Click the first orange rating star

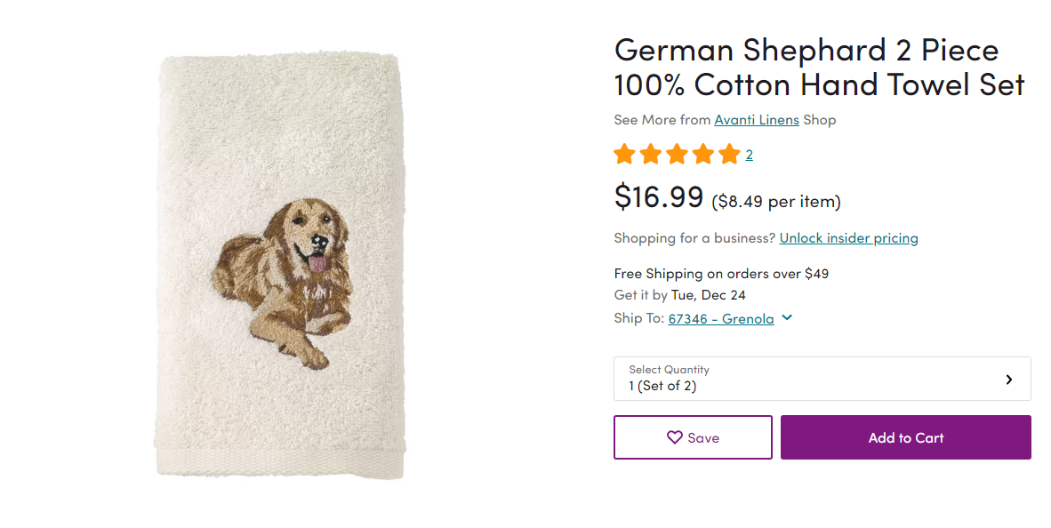[624, 155]
